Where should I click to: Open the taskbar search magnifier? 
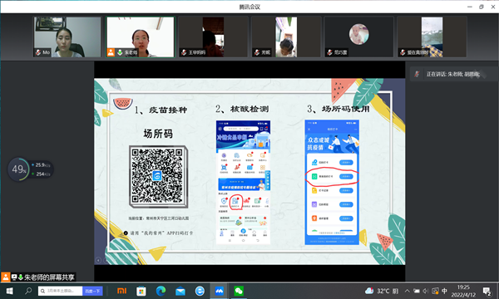(28, 291)
